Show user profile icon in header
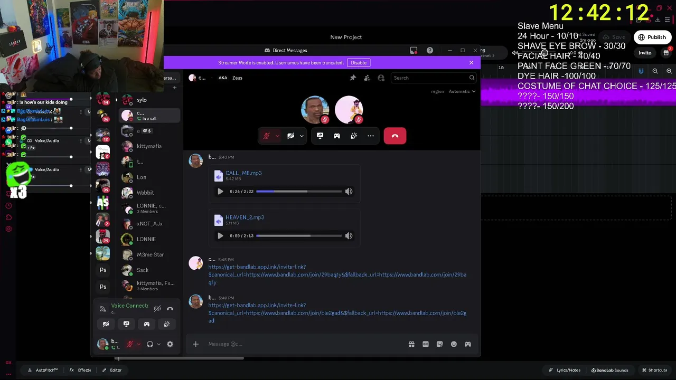676x380 pixels. (381, 78)
